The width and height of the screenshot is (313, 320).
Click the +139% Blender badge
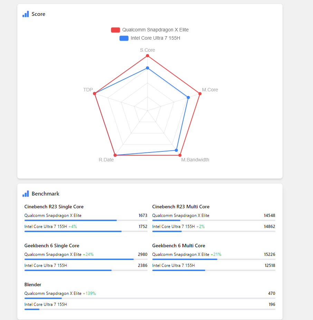[89, 293]
